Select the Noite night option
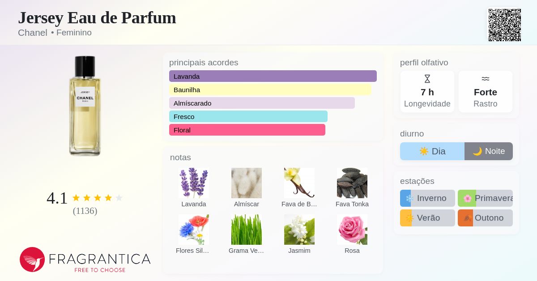The height and width of the screenshot is (281, 537). pos(489,151)
